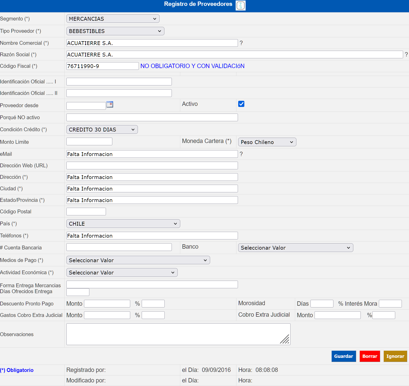Click the Monto Limite input field

tap(89, 141)
